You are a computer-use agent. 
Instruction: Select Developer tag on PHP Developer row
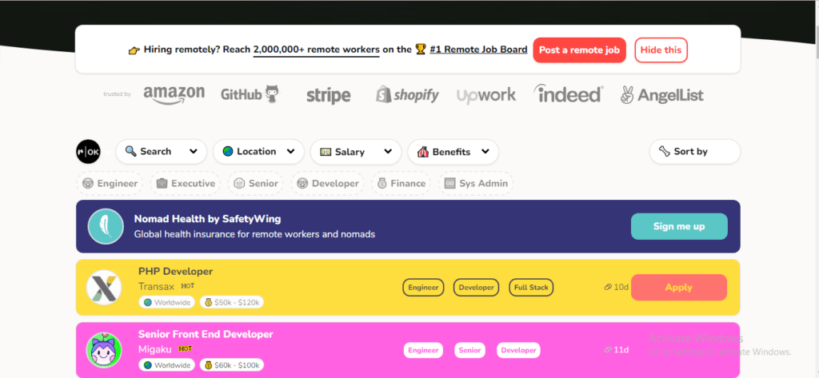coord(476,287)
